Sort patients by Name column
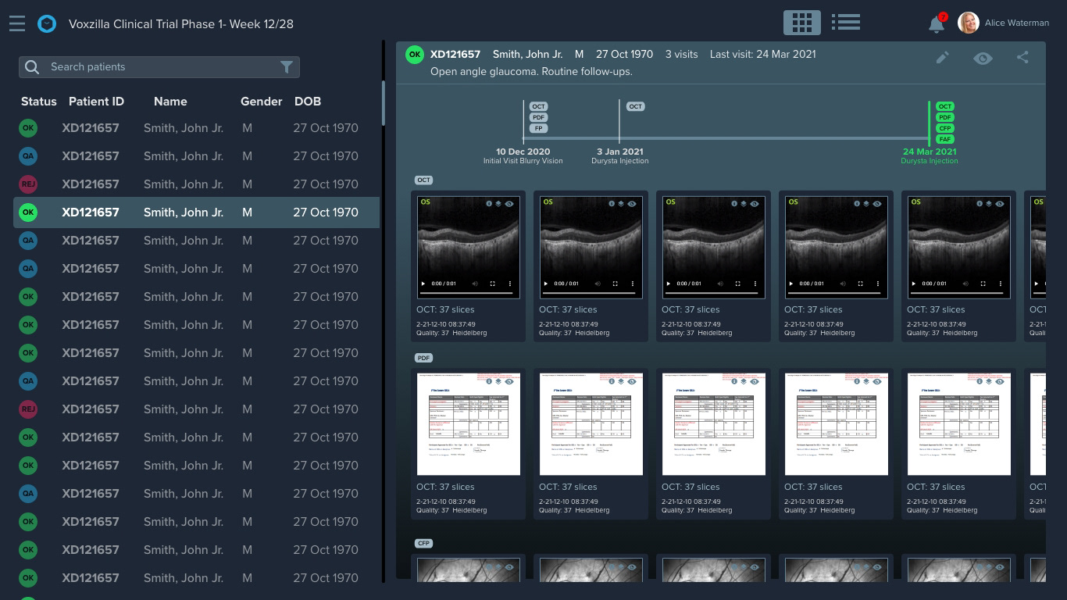1067x600 pixels. click(x=170, y=102)
